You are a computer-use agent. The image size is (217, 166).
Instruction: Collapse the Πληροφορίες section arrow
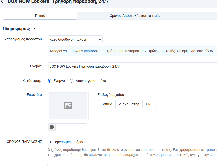coord(35,28)
